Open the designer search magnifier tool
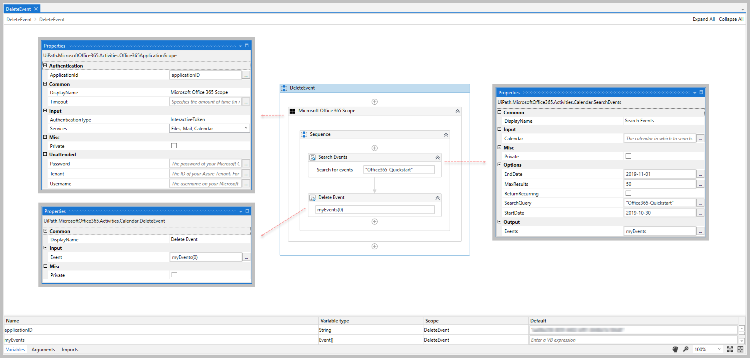The image size is (750, 358). point(686,349)
